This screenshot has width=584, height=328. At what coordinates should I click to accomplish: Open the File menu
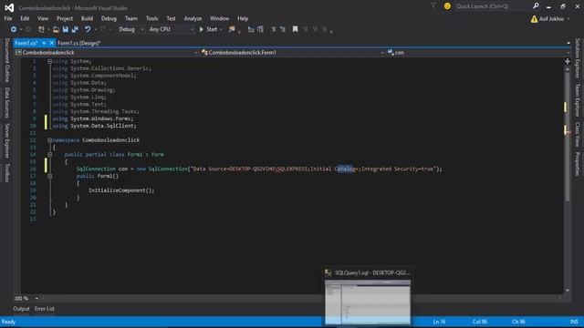tap(8, 18)
